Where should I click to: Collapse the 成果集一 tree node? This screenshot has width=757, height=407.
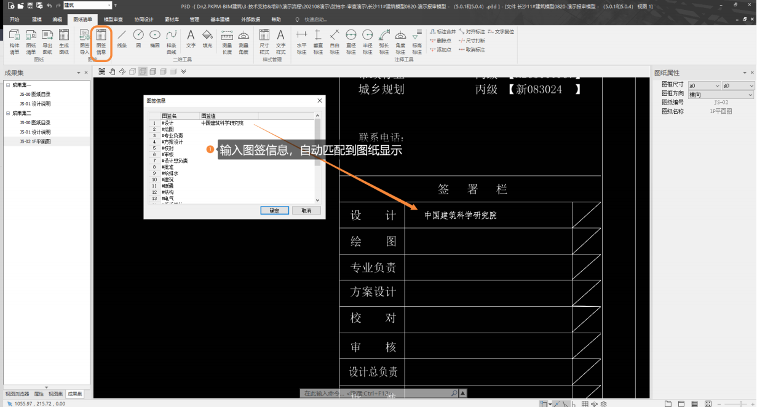point(7,85)
